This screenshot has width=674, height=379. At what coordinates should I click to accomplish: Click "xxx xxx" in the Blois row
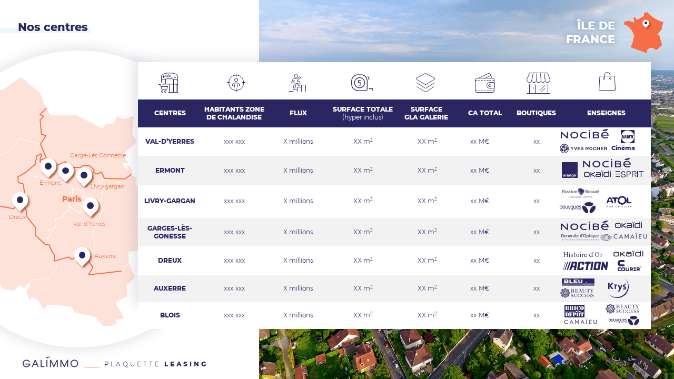234,315
